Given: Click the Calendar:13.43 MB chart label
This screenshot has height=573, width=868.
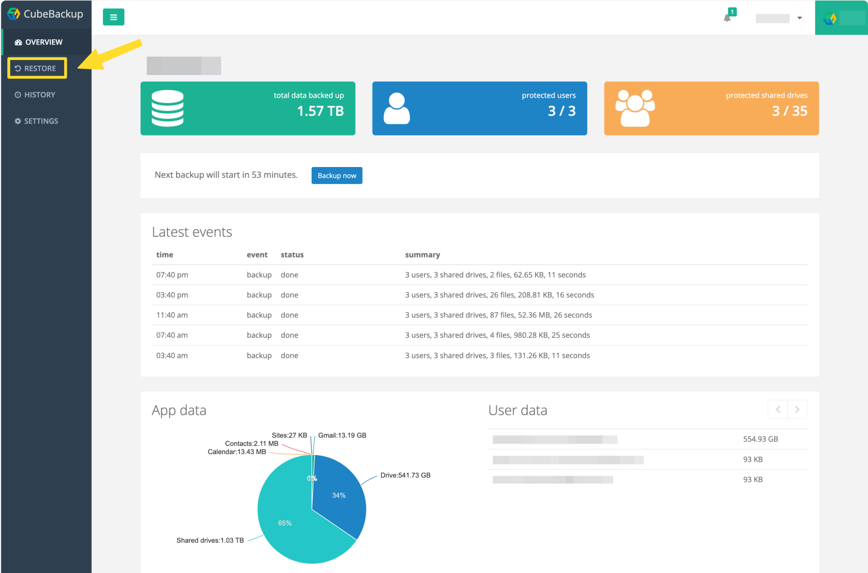Looking at the screenshot, I should coord(237,452).
